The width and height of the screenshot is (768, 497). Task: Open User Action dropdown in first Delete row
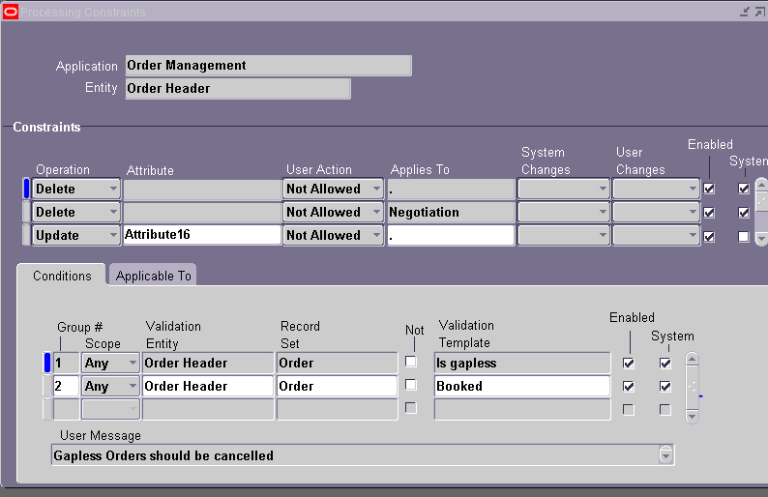(x=333, y=189)
